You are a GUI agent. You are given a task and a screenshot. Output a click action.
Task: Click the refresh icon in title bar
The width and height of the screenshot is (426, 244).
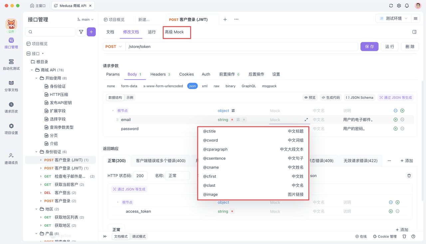pyautogui.click(x=391, y=6)
